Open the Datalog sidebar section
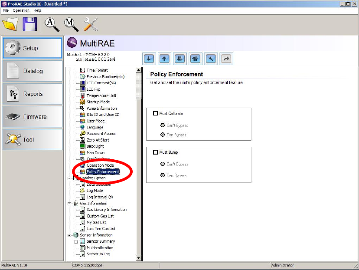The width and height of the screenshot is (359, 270). 33,71
